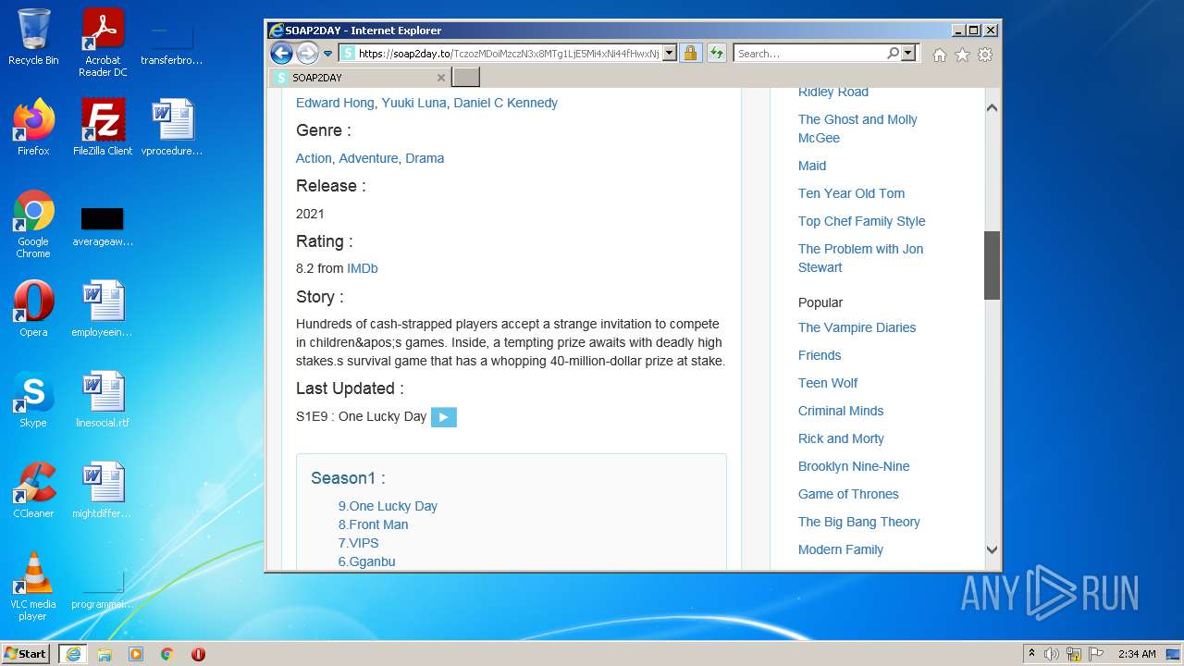1184x666 pixels.
Task: Open The Problem with Jon Stewart
Action: 860,258
